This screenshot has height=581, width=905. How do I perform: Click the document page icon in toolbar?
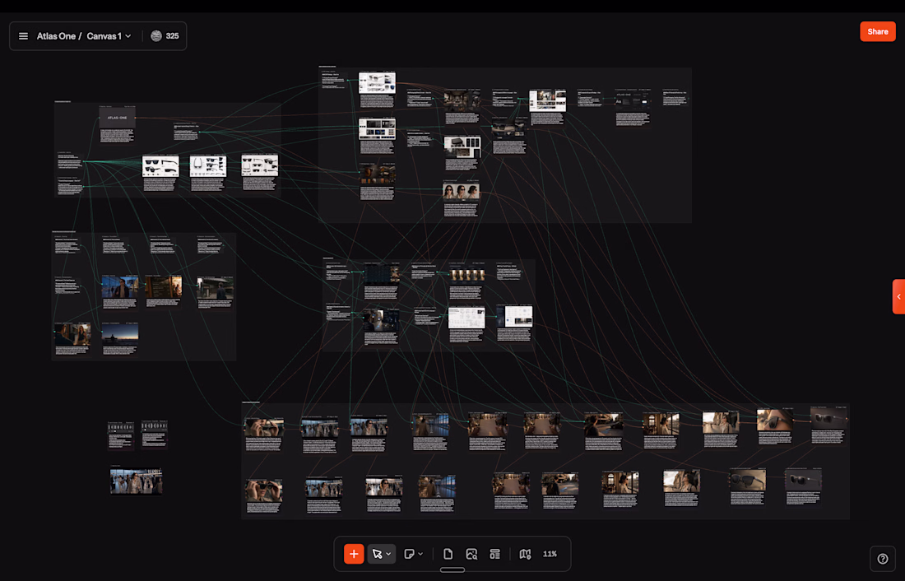click(x=448, y=554)
